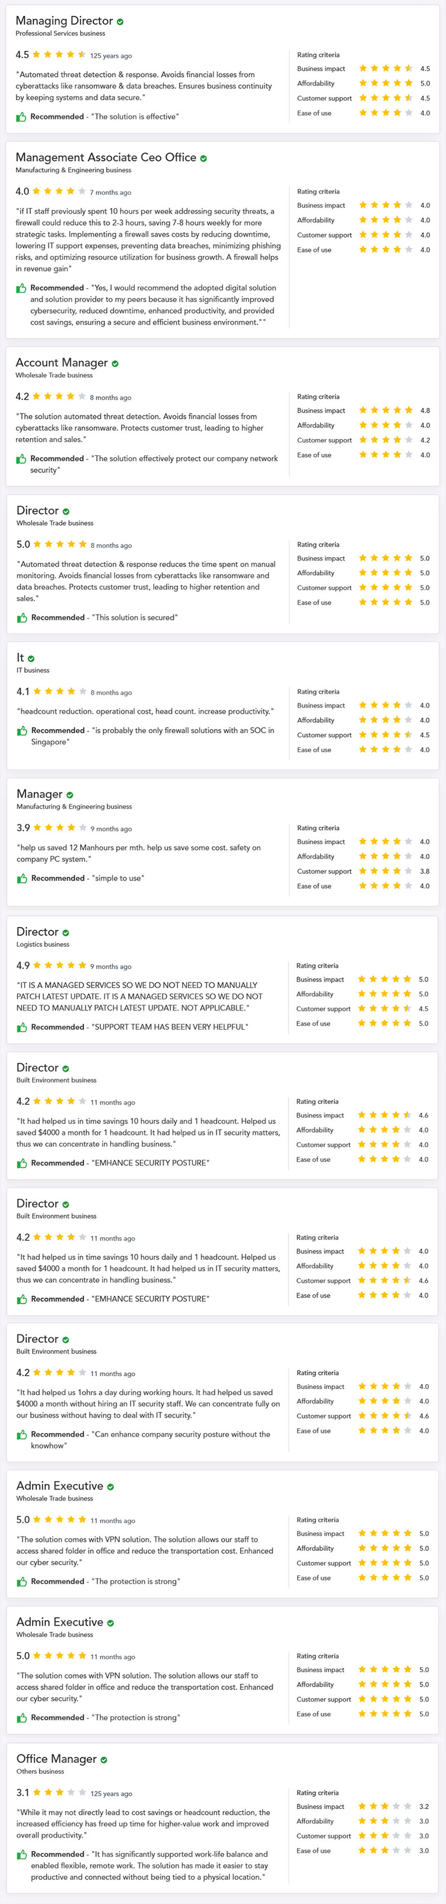Click the "Logistics business" label
The image size is (446, 1904).
pyautogui.click(x=43, y=944)
